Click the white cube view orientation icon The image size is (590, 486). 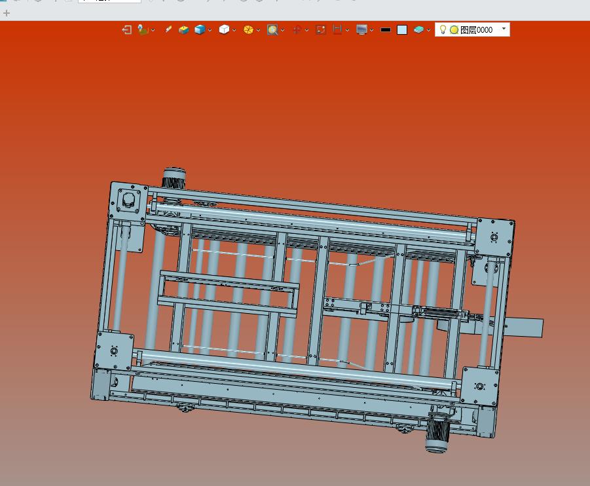[224, 29]
